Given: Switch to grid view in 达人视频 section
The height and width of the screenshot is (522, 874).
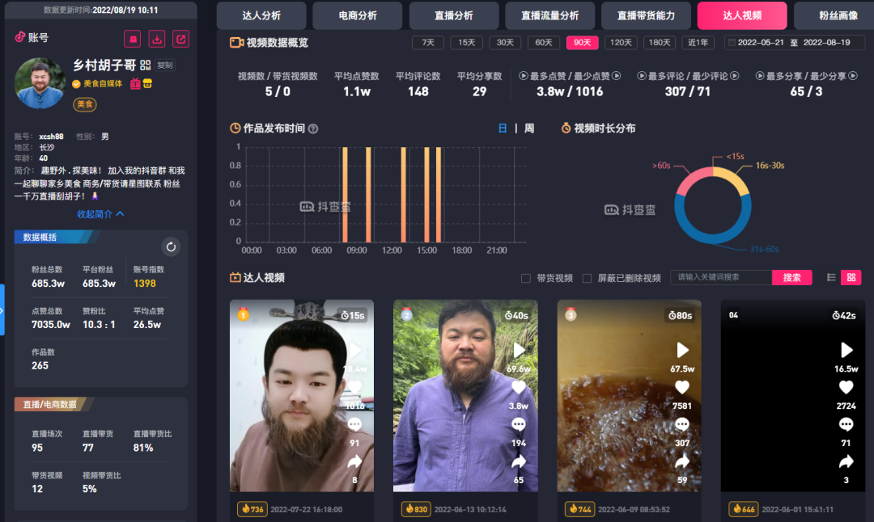Looking at the screenshot, I should [851, 277].
